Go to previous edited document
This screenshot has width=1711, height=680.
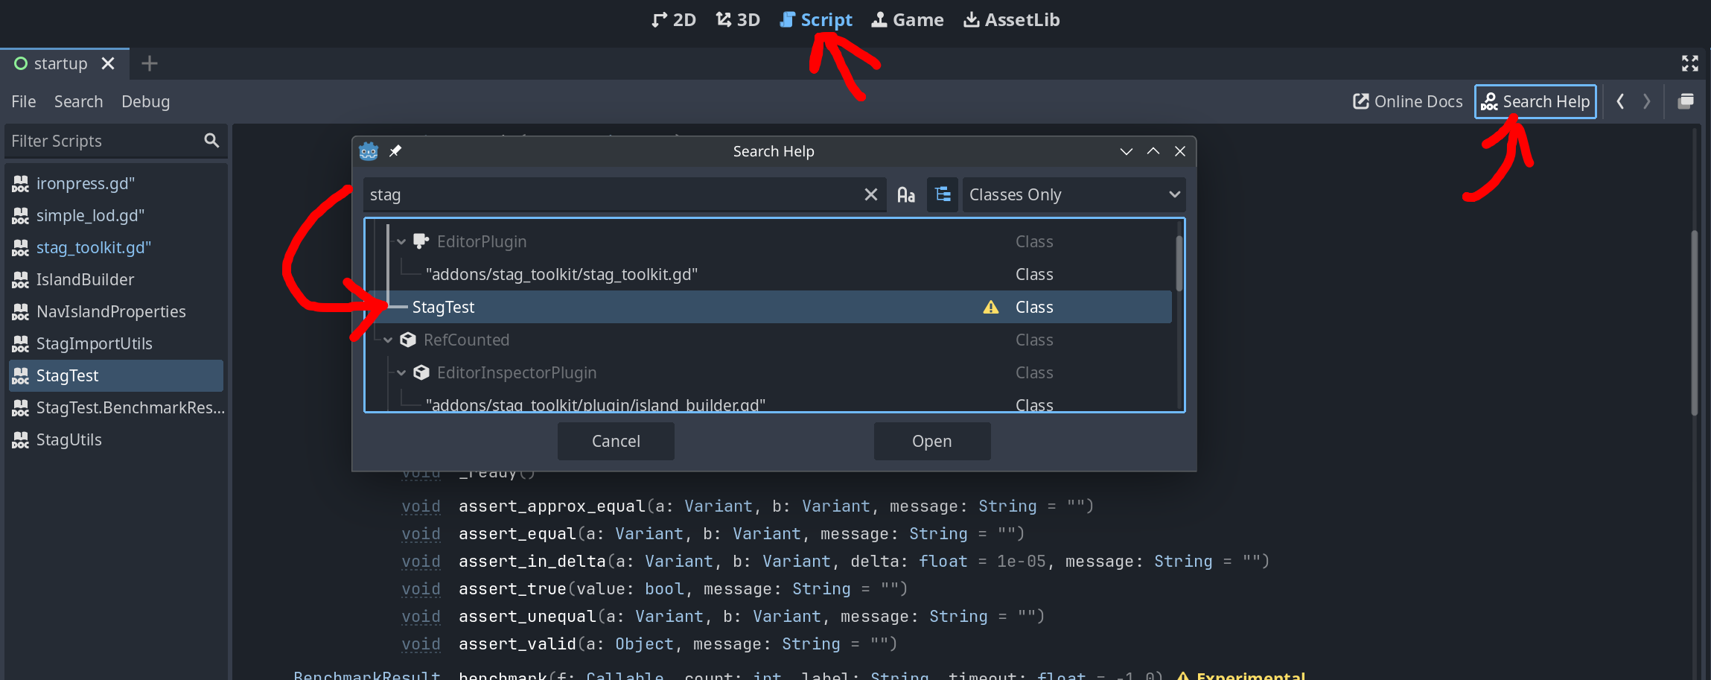click(x=1620, y=101)
